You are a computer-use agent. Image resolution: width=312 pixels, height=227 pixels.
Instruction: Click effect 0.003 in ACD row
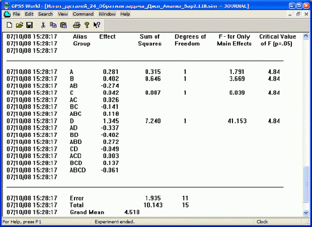pyautogui.click(x=111, y=156)
